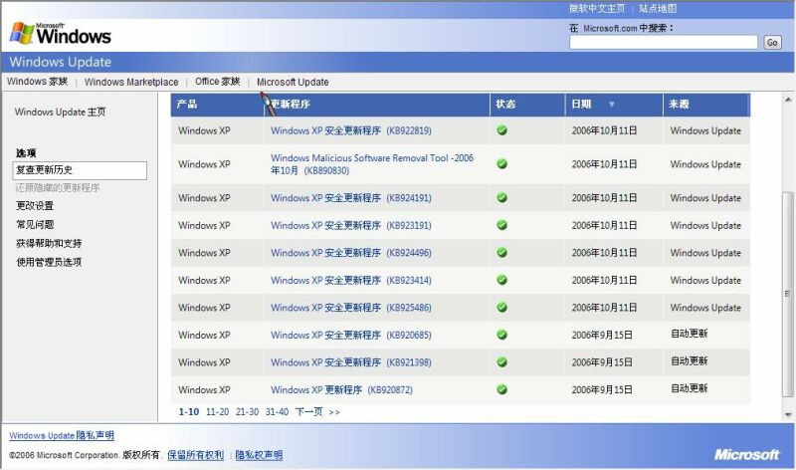The height and width of the screenshot is (470, 796).
Task: Click the 2006年9月15日 date in KB921398 row
Action: [x=602, y=362]
